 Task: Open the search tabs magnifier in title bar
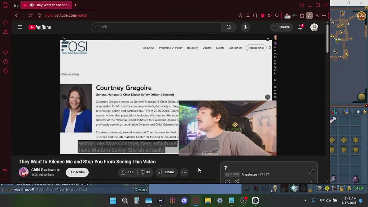[x=302, y=5]
